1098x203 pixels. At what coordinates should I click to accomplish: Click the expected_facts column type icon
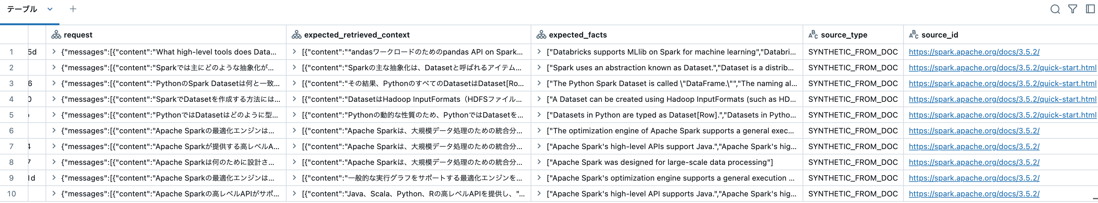coord(541,35)
